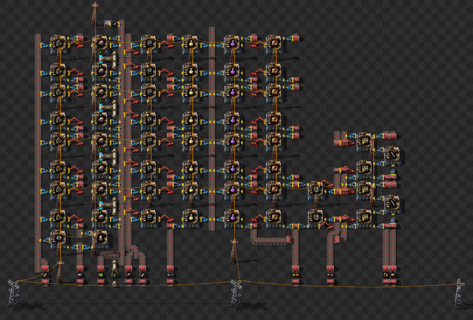Select the underground pipe above the lubricant marker

114,266
